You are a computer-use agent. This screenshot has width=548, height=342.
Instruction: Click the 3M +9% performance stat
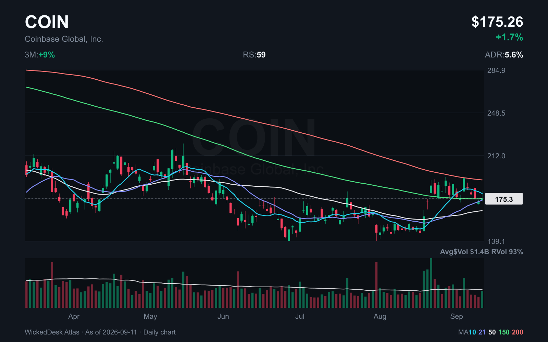(40, 55)
